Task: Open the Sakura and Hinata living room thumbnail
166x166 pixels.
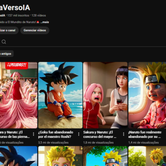Action: 105,95
